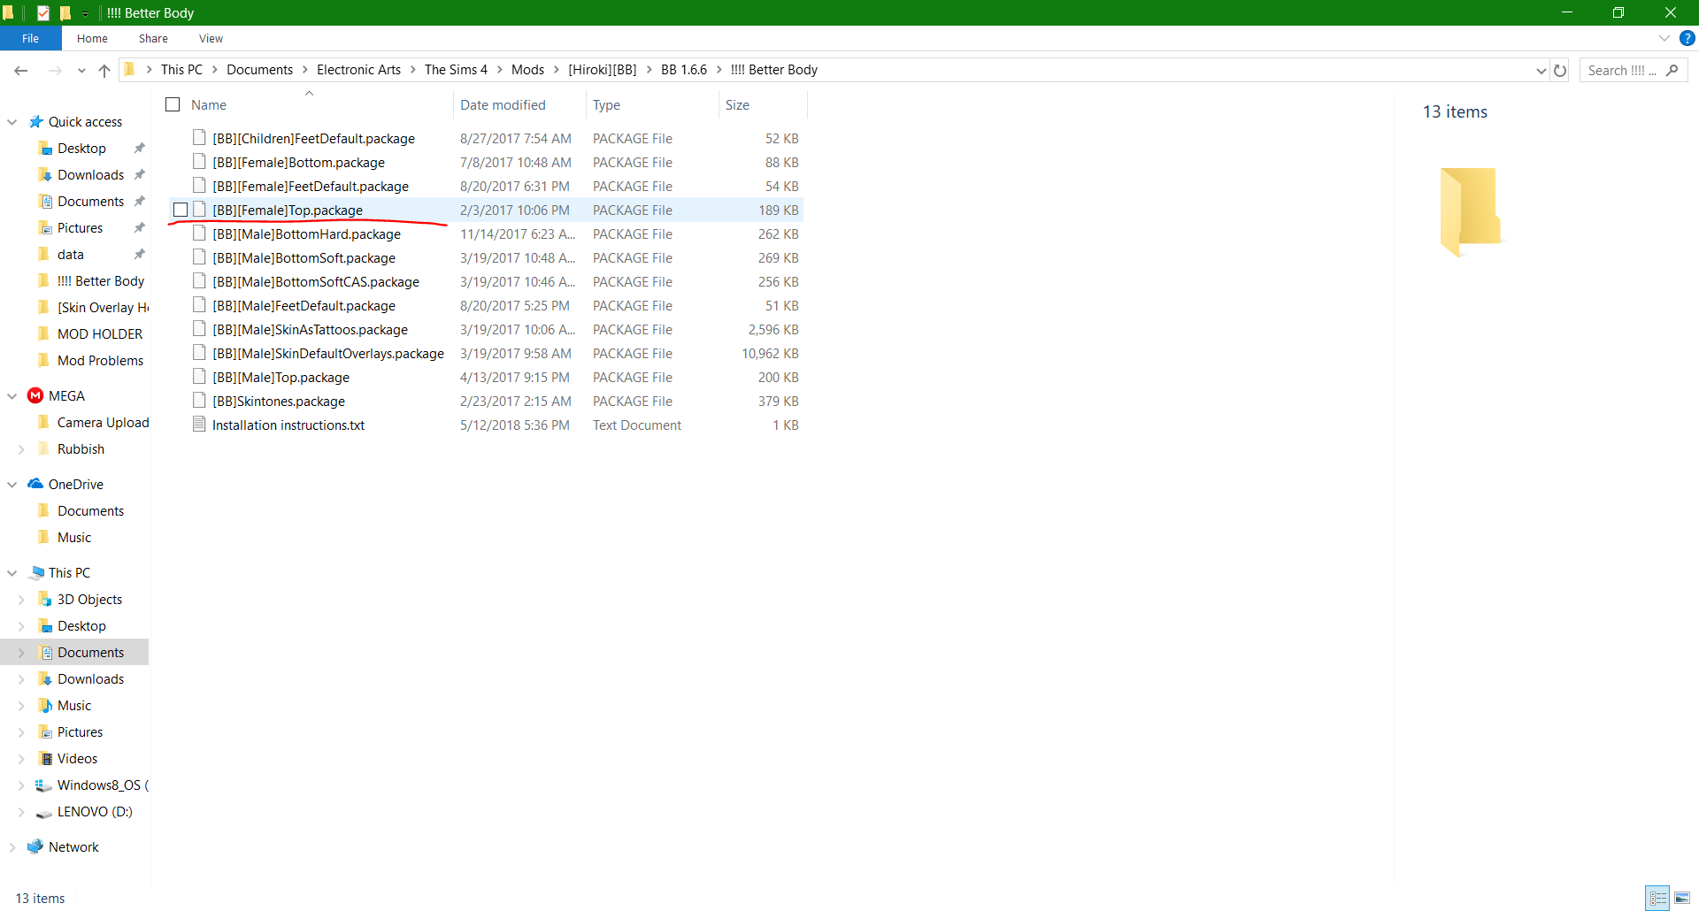Select the MEGA icon in sidebar
The image size is (1699, 911).
(35, 395)
